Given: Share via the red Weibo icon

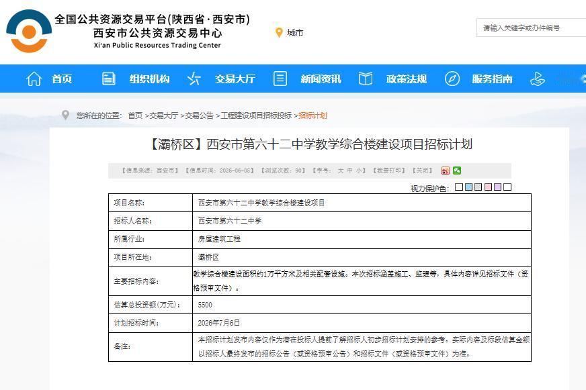Looking at the screenshot, I should (445, 170).
